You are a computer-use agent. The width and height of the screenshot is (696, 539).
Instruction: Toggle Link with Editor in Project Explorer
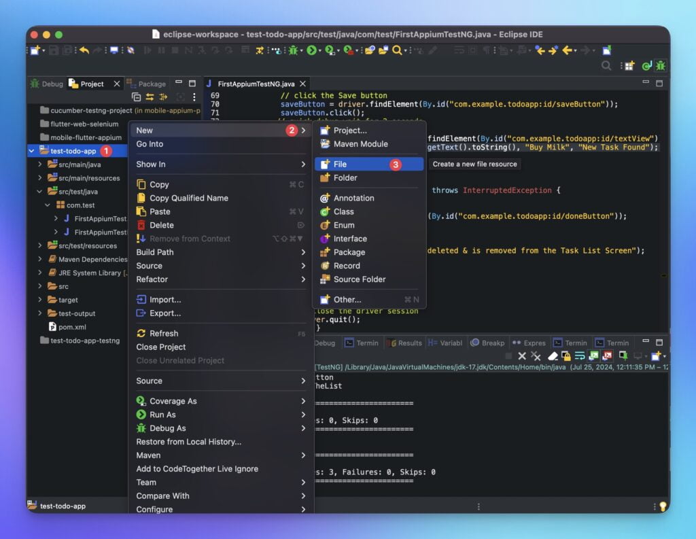pyautogui.click(x=150, y=97)
